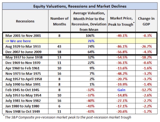Click the table title Equity Valuations, Recessions and Market Declines
This screenshot has width=160, height=122.
pos(80,6)
